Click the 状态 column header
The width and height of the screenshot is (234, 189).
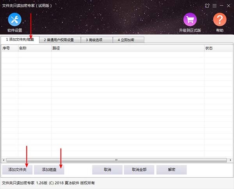click(218, 48)
